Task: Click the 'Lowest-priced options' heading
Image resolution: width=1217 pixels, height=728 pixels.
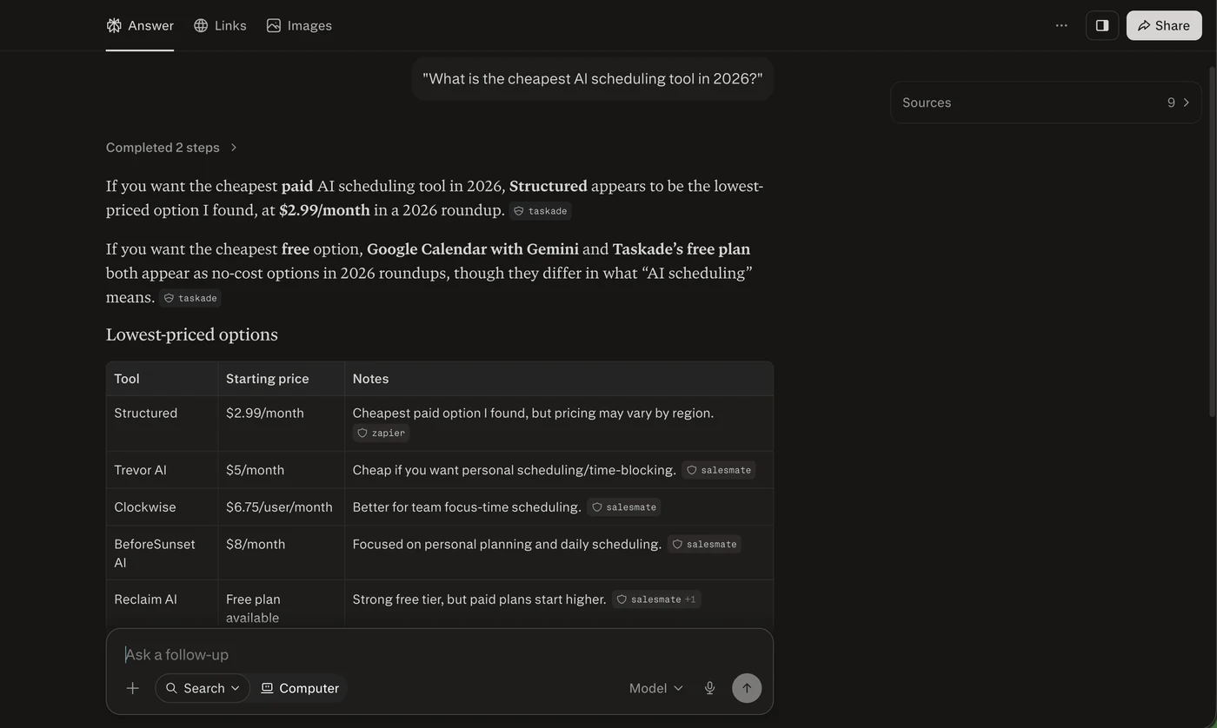Action: tap(192, 334)
